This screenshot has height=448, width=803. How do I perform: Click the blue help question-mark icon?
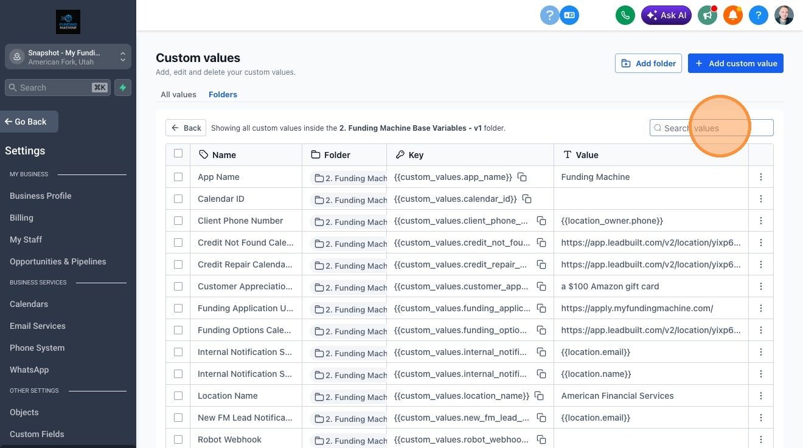tap(758, 15)
